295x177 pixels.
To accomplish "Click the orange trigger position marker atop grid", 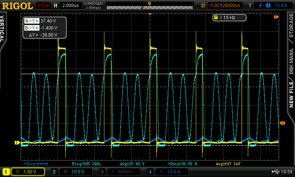I will [x=150, y=14].
